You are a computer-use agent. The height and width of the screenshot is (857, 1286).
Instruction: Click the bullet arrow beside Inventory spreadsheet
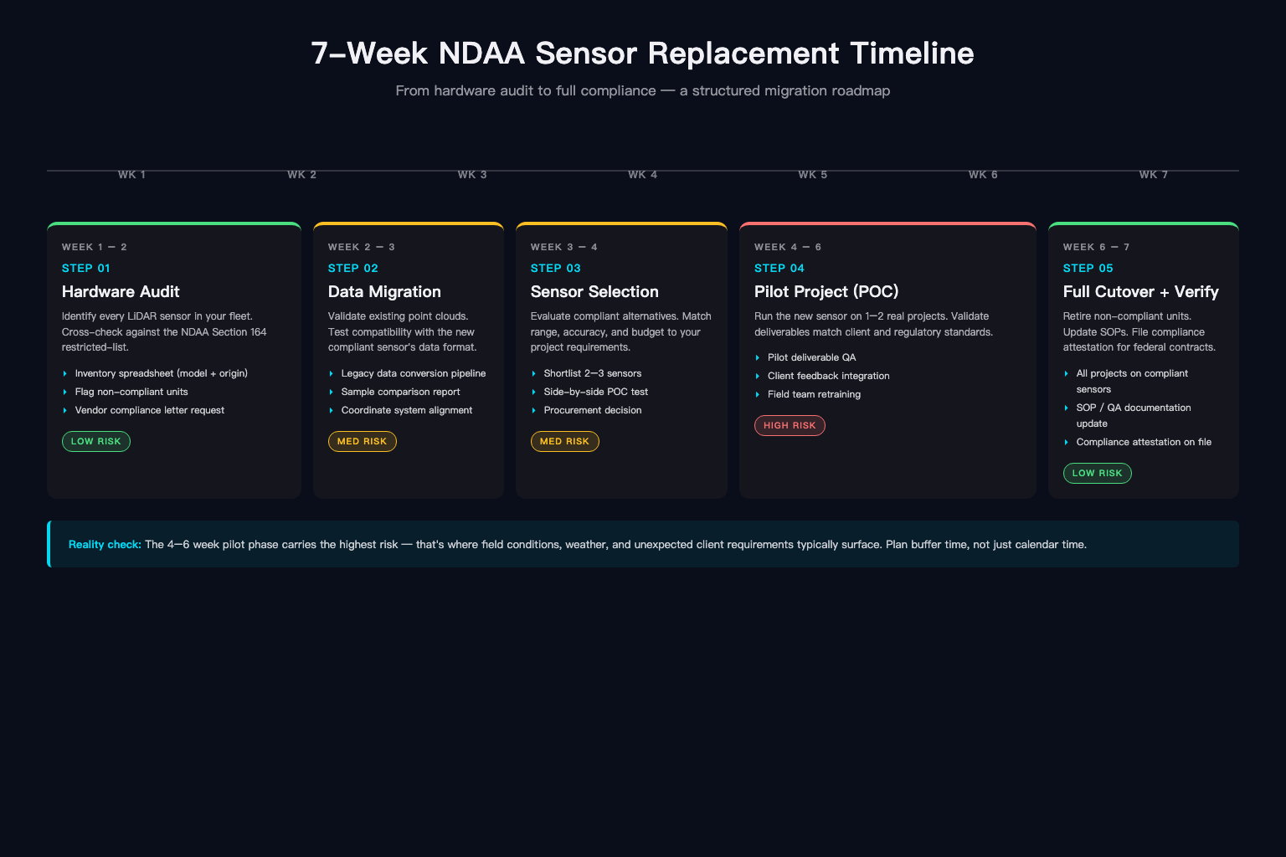pyautogui.click(x=65, y=373)
